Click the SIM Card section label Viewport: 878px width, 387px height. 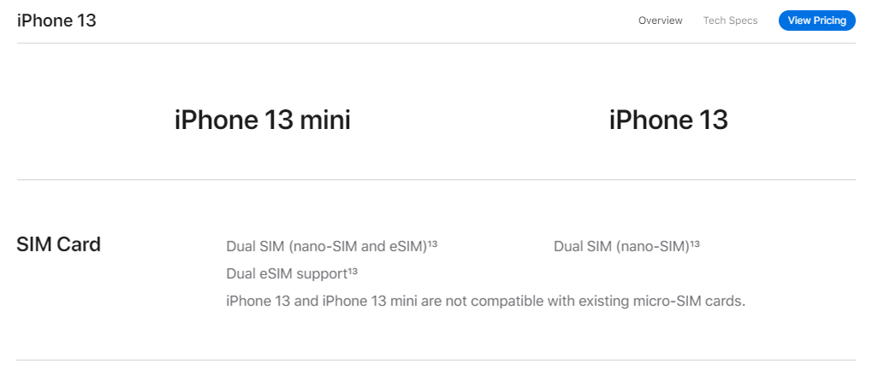59,244
